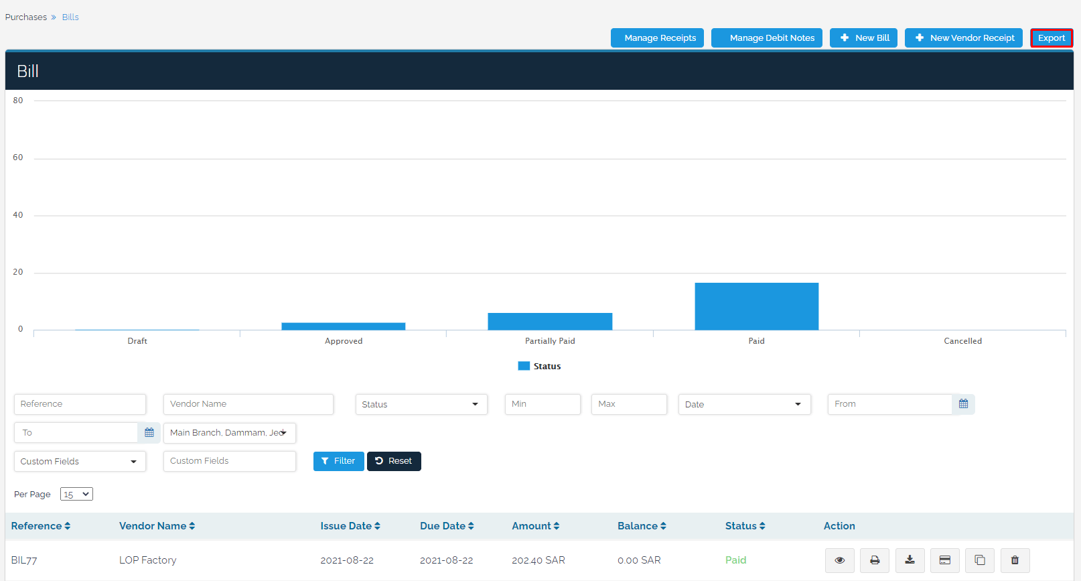
Task: Open the Date type dropdown
Action: (745, 404)
